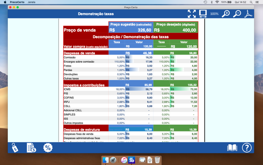263x165 pixels.
Task: Click the Impostos e contribuições section header
Action: click(x=84, y=85)
